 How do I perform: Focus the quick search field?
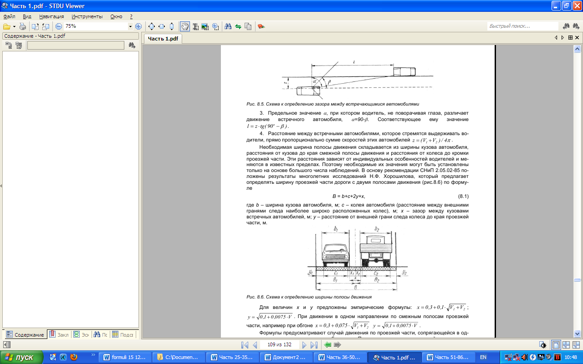click(522, 26)
